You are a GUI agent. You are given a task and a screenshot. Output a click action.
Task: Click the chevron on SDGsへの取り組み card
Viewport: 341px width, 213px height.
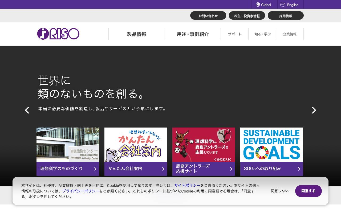click(299, 169)
